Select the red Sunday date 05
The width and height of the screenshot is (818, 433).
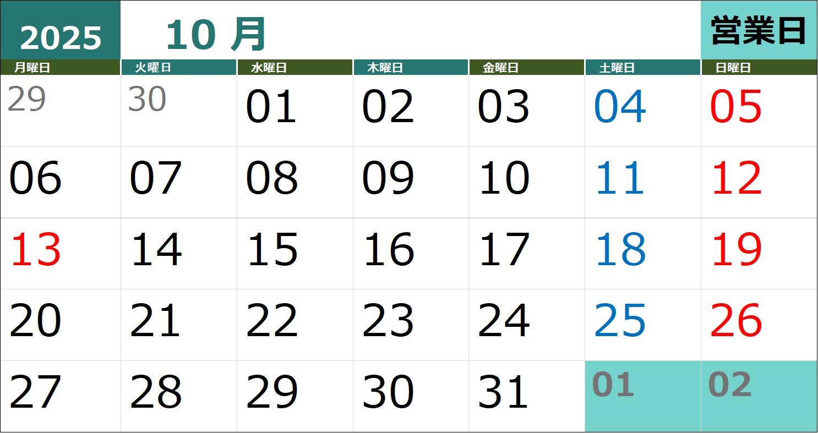click(736, 107)
